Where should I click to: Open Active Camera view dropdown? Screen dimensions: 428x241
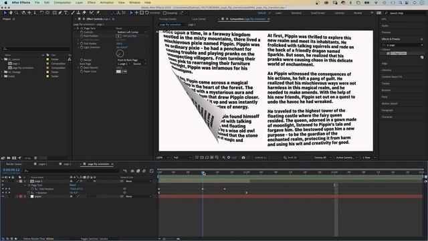coord(346,158)
